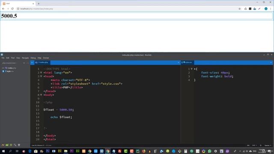Open Brackets View menu

coord(18,58)
